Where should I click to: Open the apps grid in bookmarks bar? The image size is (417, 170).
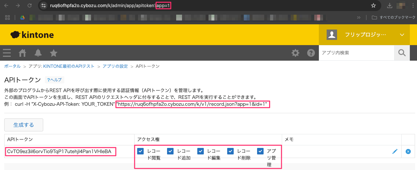pyautogui.click(x=8, y=18)
